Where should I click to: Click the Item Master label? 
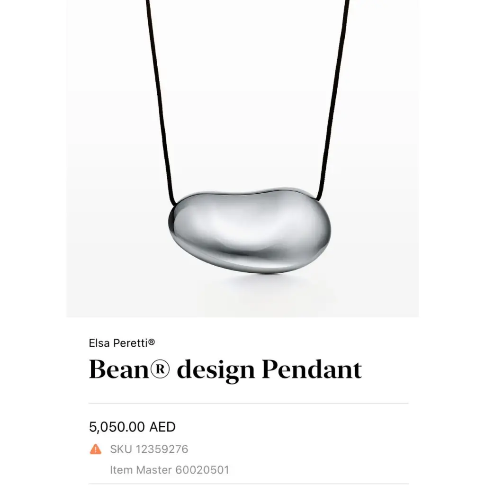(x=141, y=470)
